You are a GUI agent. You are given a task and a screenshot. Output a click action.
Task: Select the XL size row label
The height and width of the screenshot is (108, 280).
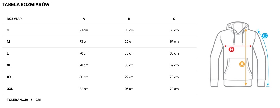click(9, 65)
